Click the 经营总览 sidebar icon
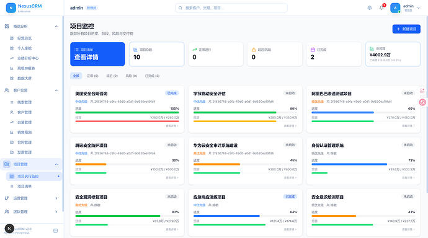Screen dimensions: 428x238 [x=12, y=38]
